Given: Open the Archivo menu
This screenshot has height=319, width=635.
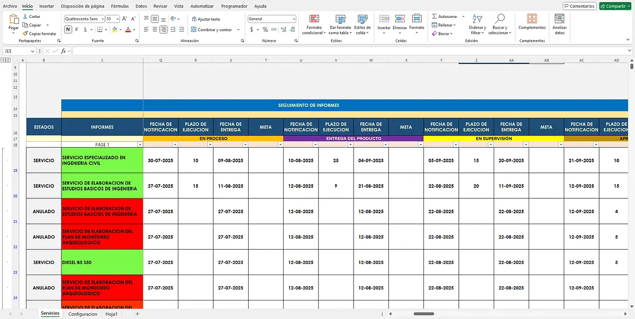Looking at the screenshot, I should click(10, 6).
